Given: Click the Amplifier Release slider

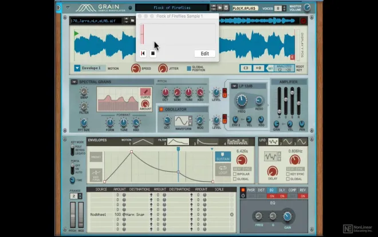Looking at the screenshot, I should (x=298, y=103).
